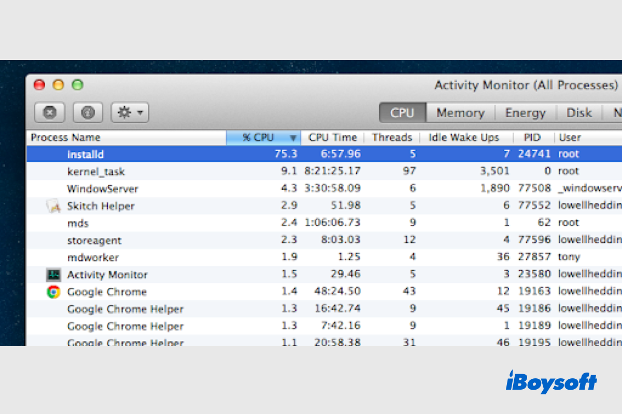The width and height of the screenshot is (622, 414).
Task: Open the gear action dropdown menu
Action: (x=130, y=113)
